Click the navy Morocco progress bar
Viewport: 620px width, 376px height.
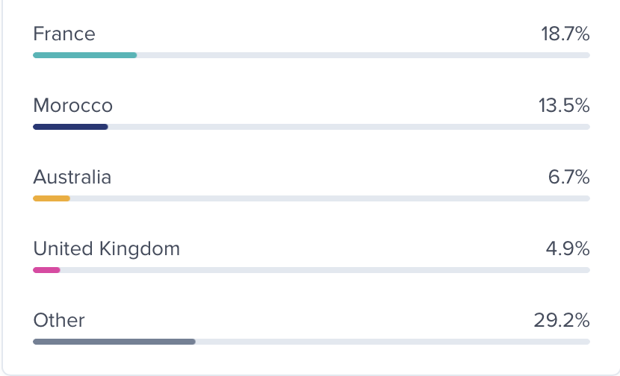70,127
